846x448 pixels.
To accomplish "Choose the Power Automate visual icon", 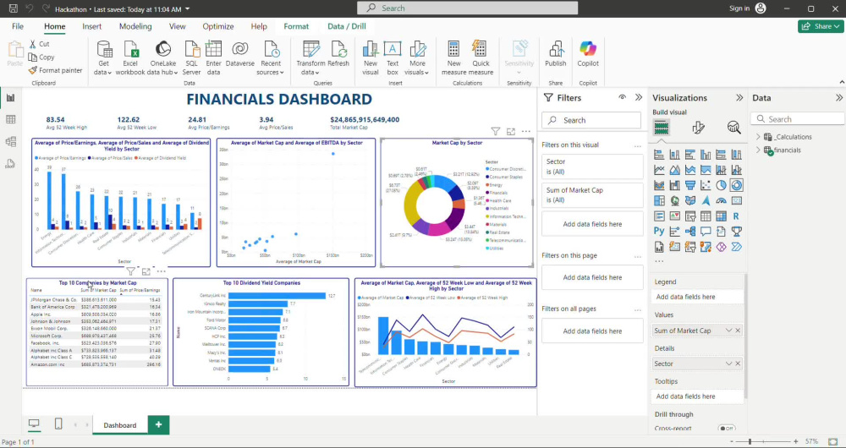I will pyautogui.click(x=737, y=247).
